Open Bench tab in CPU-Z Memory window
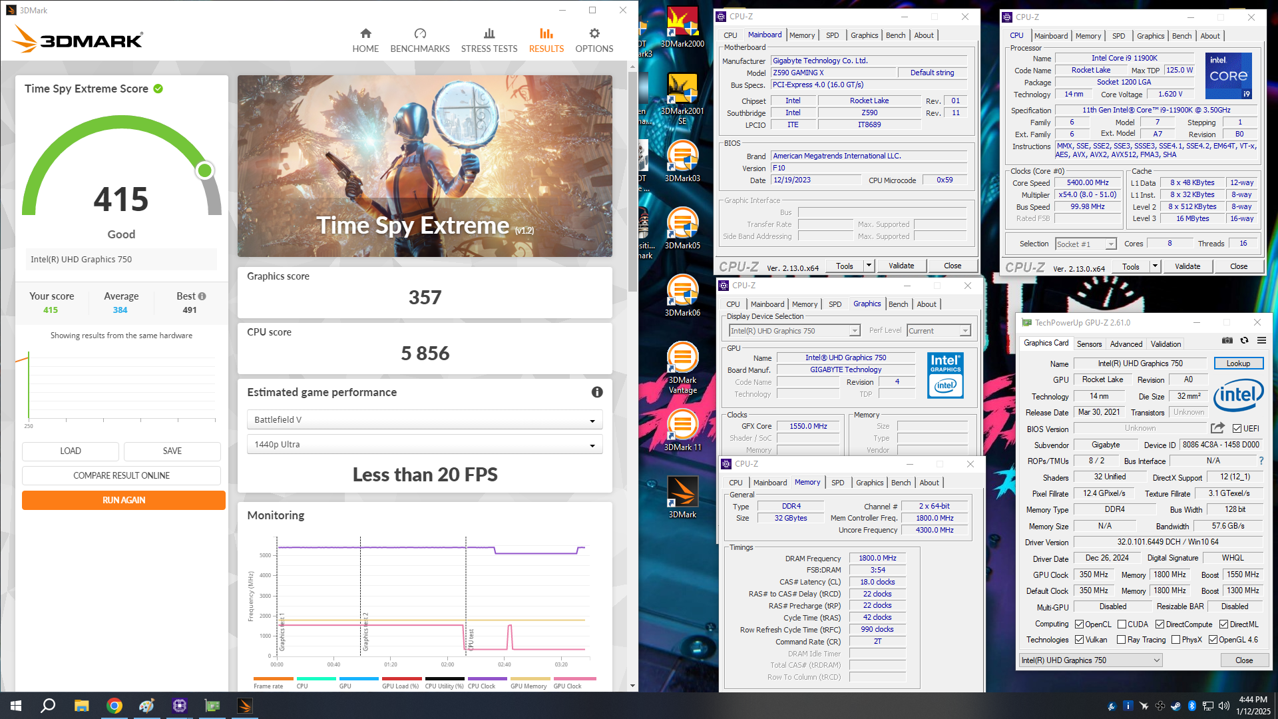 click(901, 483)
